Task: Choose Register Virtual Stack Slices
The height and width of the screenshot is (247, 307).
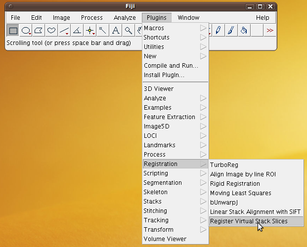Action: click(x=256, y=221)
